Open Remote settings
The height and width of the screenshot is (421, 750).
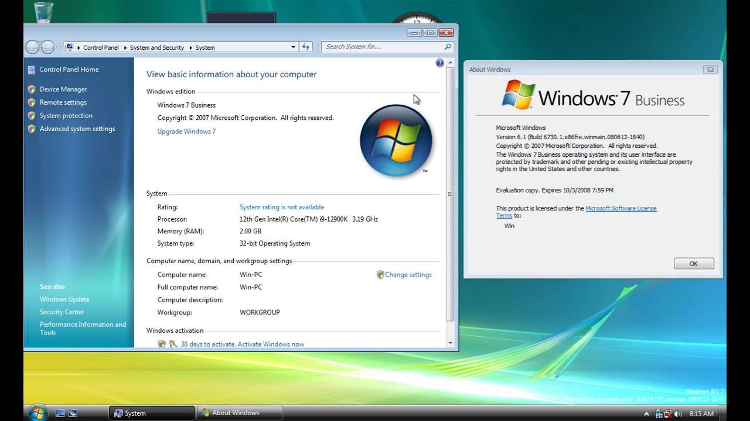(63, 102)
